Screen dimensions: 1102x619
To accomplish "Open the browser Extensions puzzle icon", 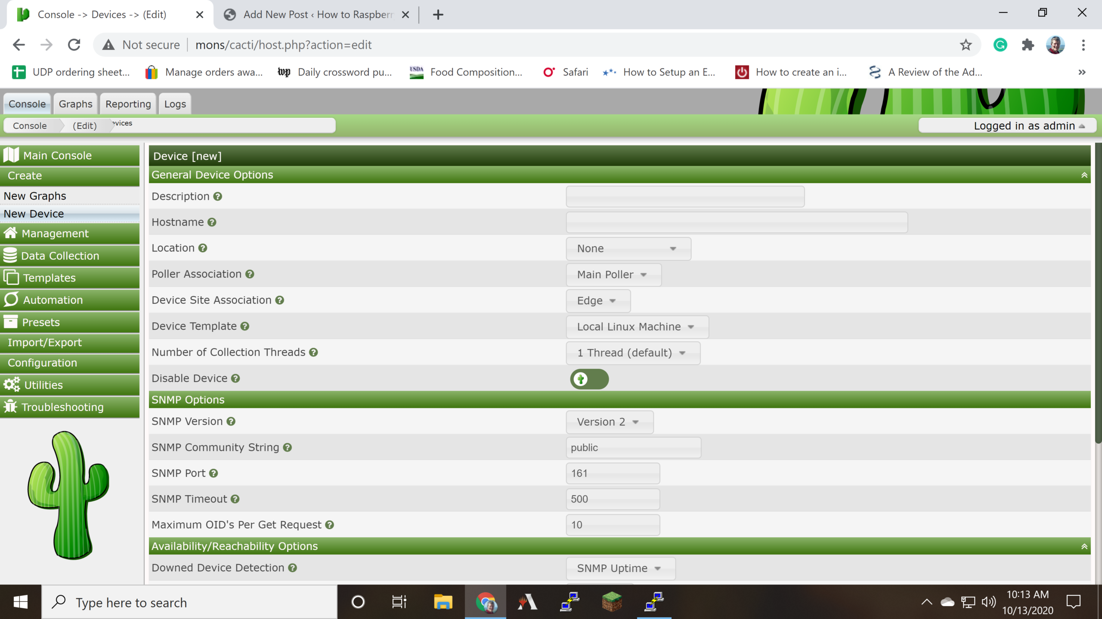I will click(x=1028, y=45).
